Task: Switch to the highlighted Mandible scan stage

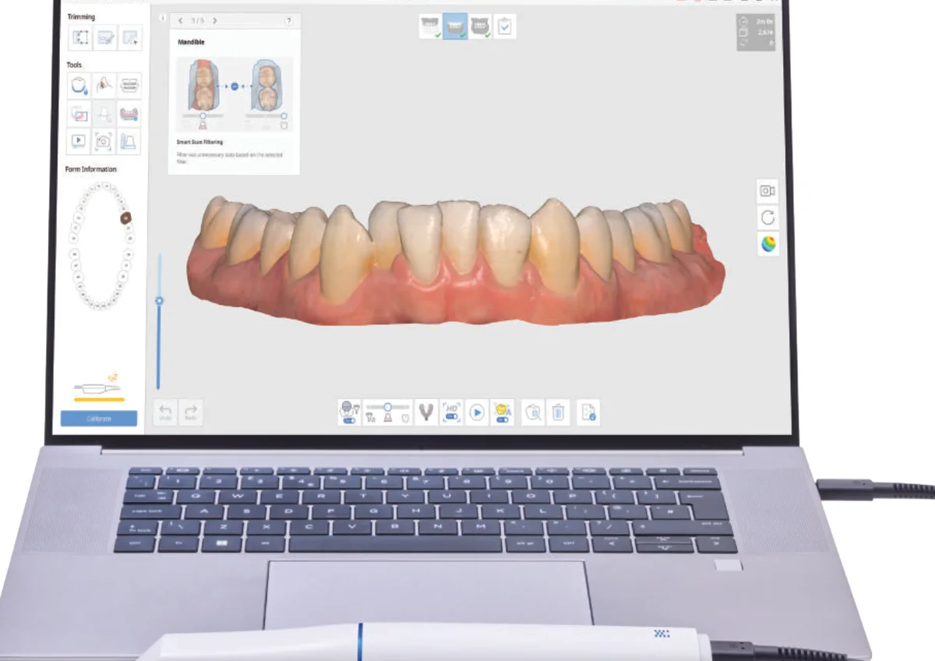Action: click(455, 27)
